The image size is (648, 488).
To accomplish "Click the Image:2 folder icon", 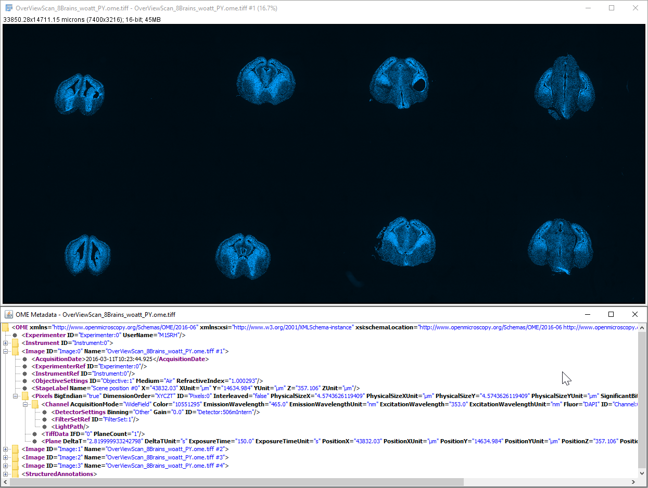I will [15, 457].
